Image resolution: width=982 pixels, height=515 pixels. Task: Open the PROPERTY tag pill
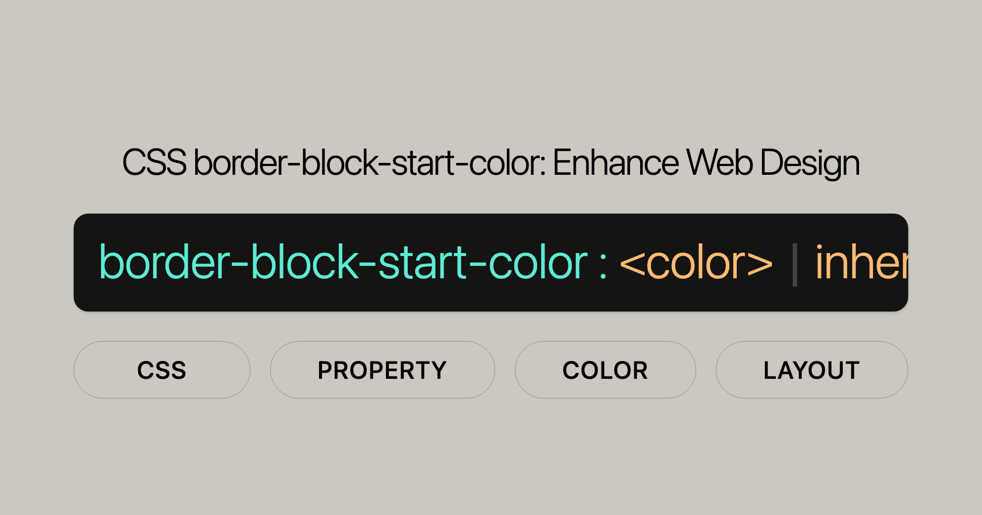tap(382, 370)
